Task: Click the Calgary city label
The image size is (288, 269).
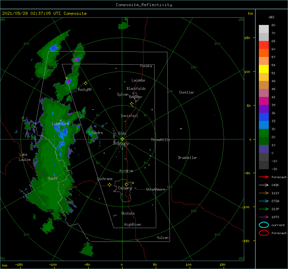Action: point(125,188)
